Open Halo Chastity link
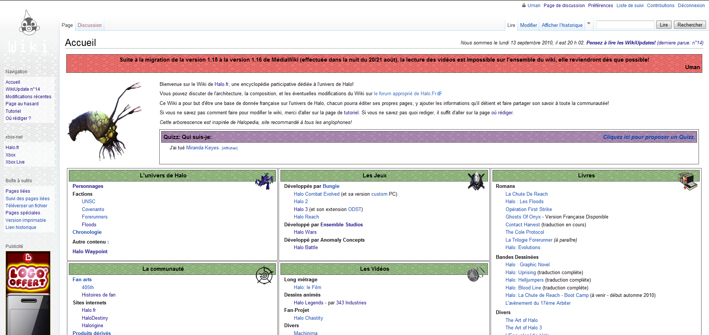The height and width of the screenshot is (335, 709). click(x=309, y=318)
